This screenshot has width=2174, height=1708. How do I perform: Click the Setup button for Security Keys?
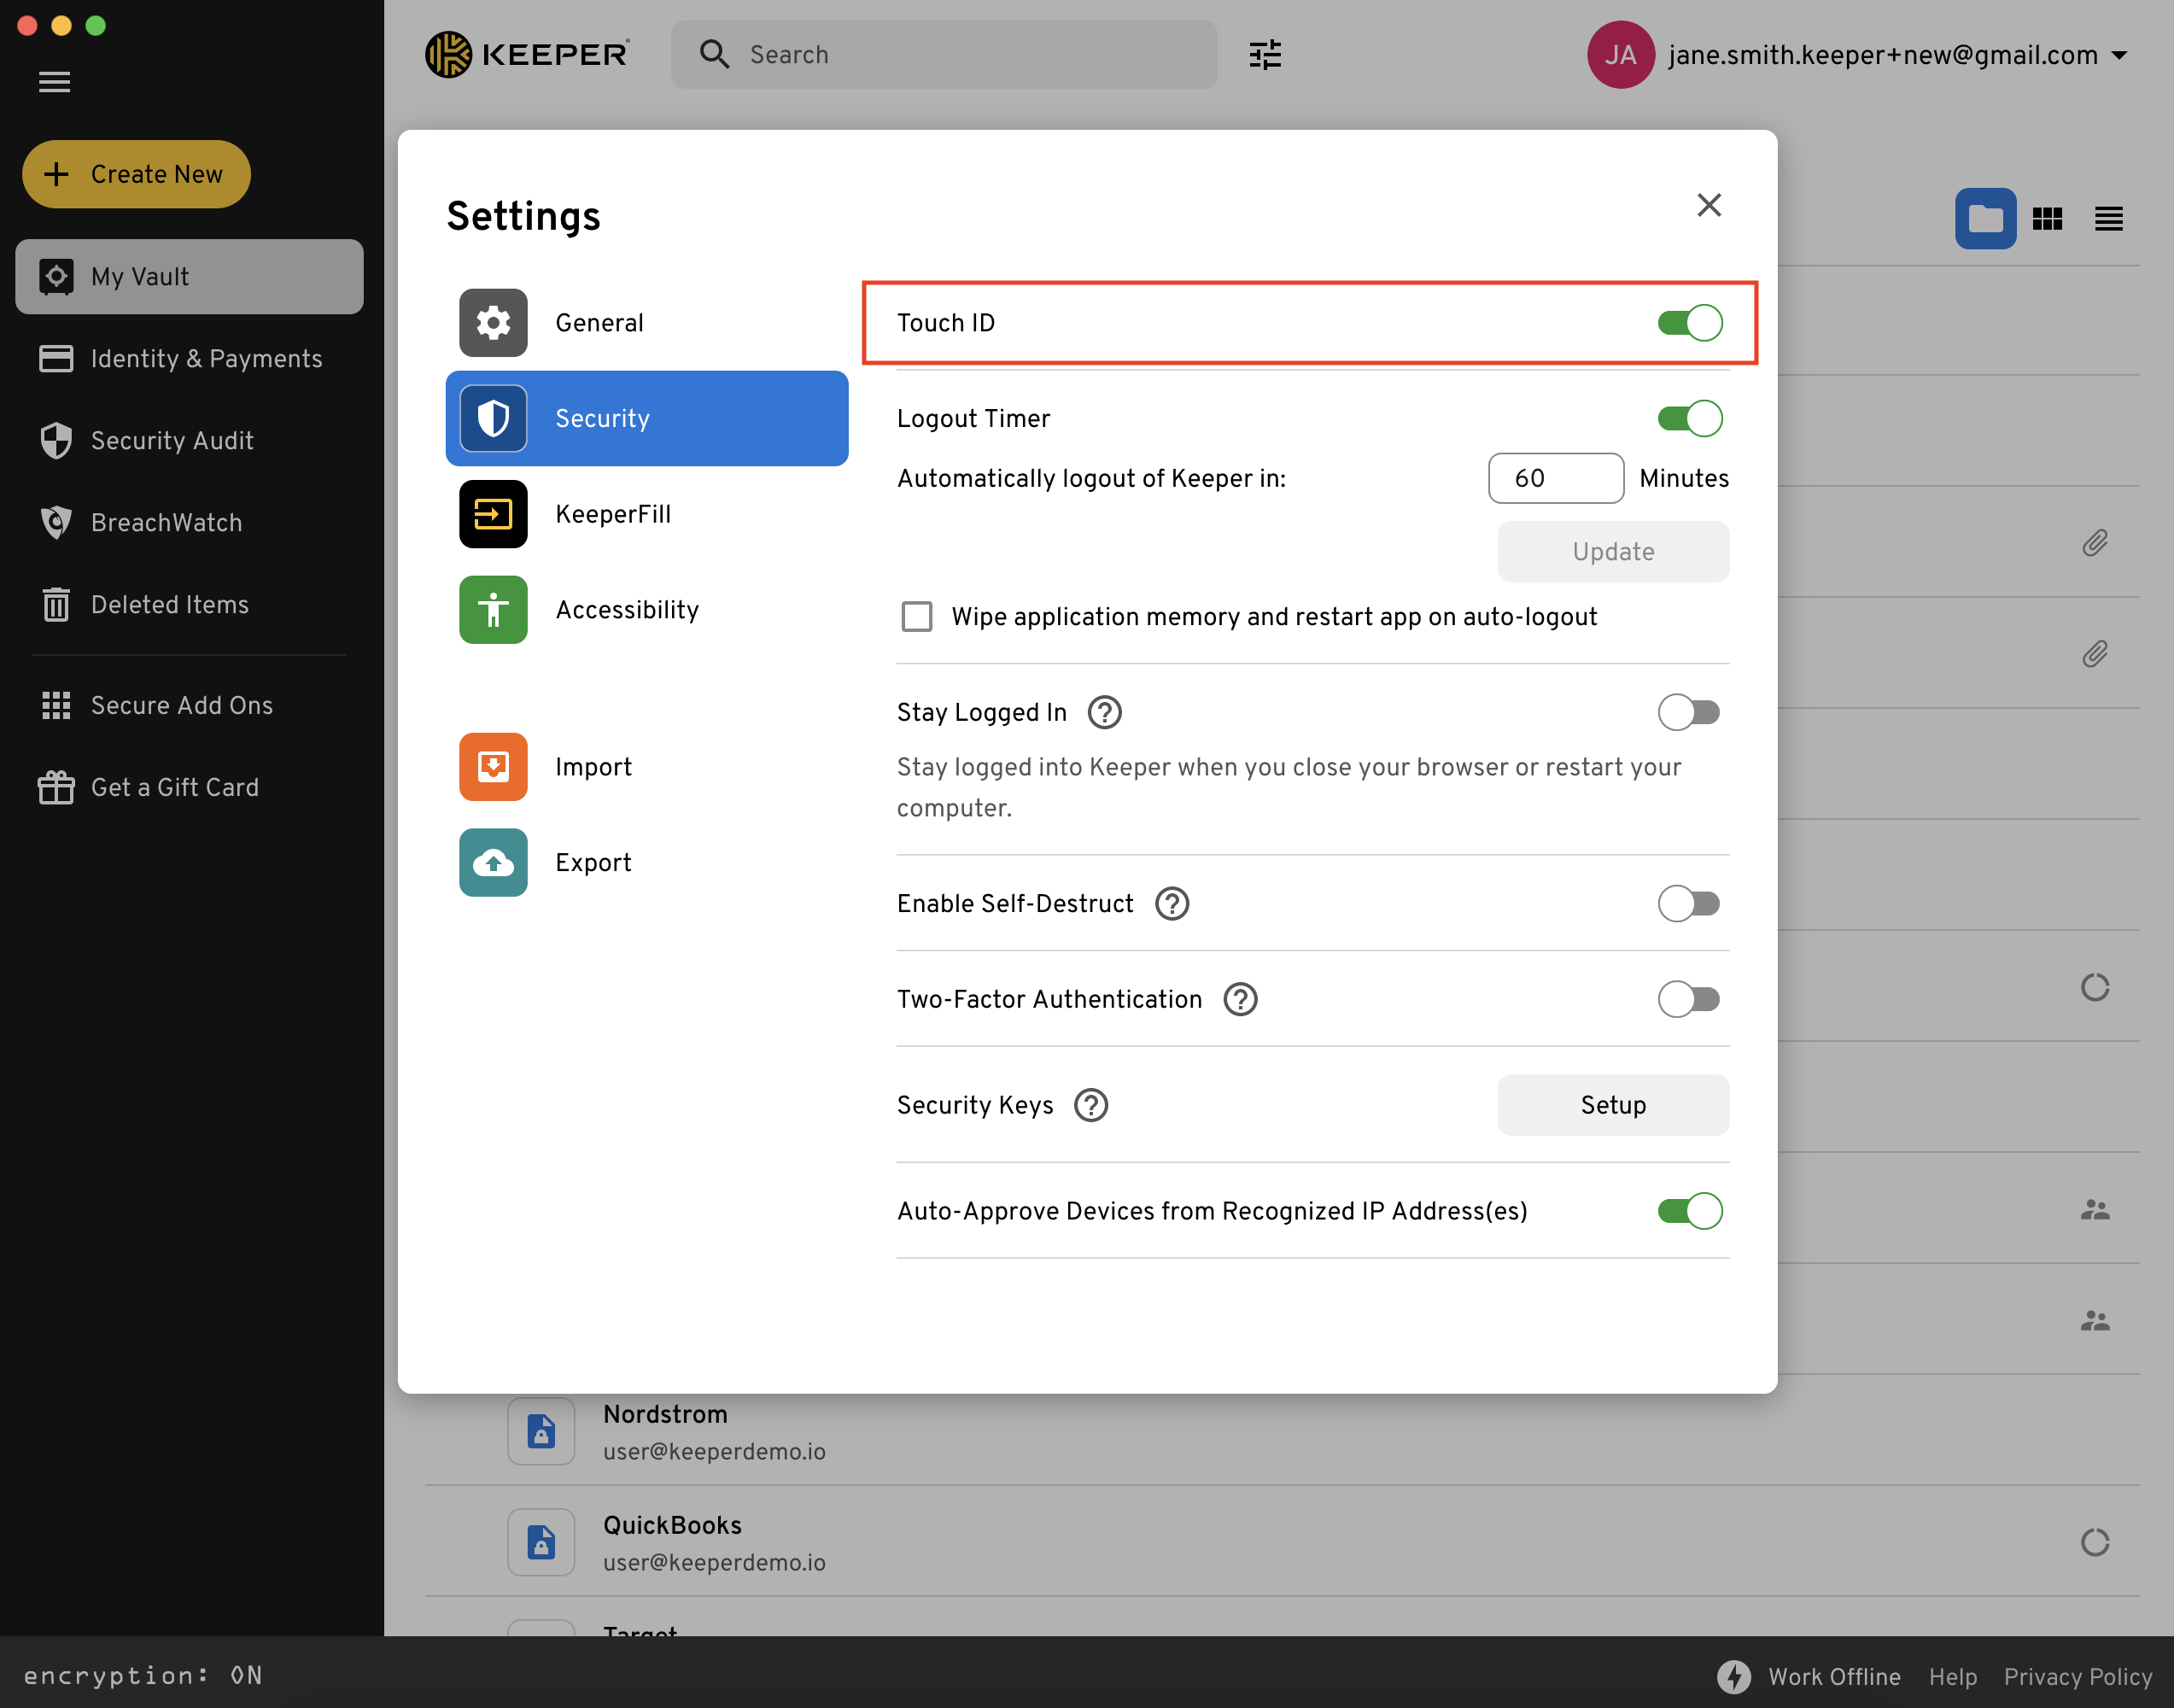(1612, 1105)
